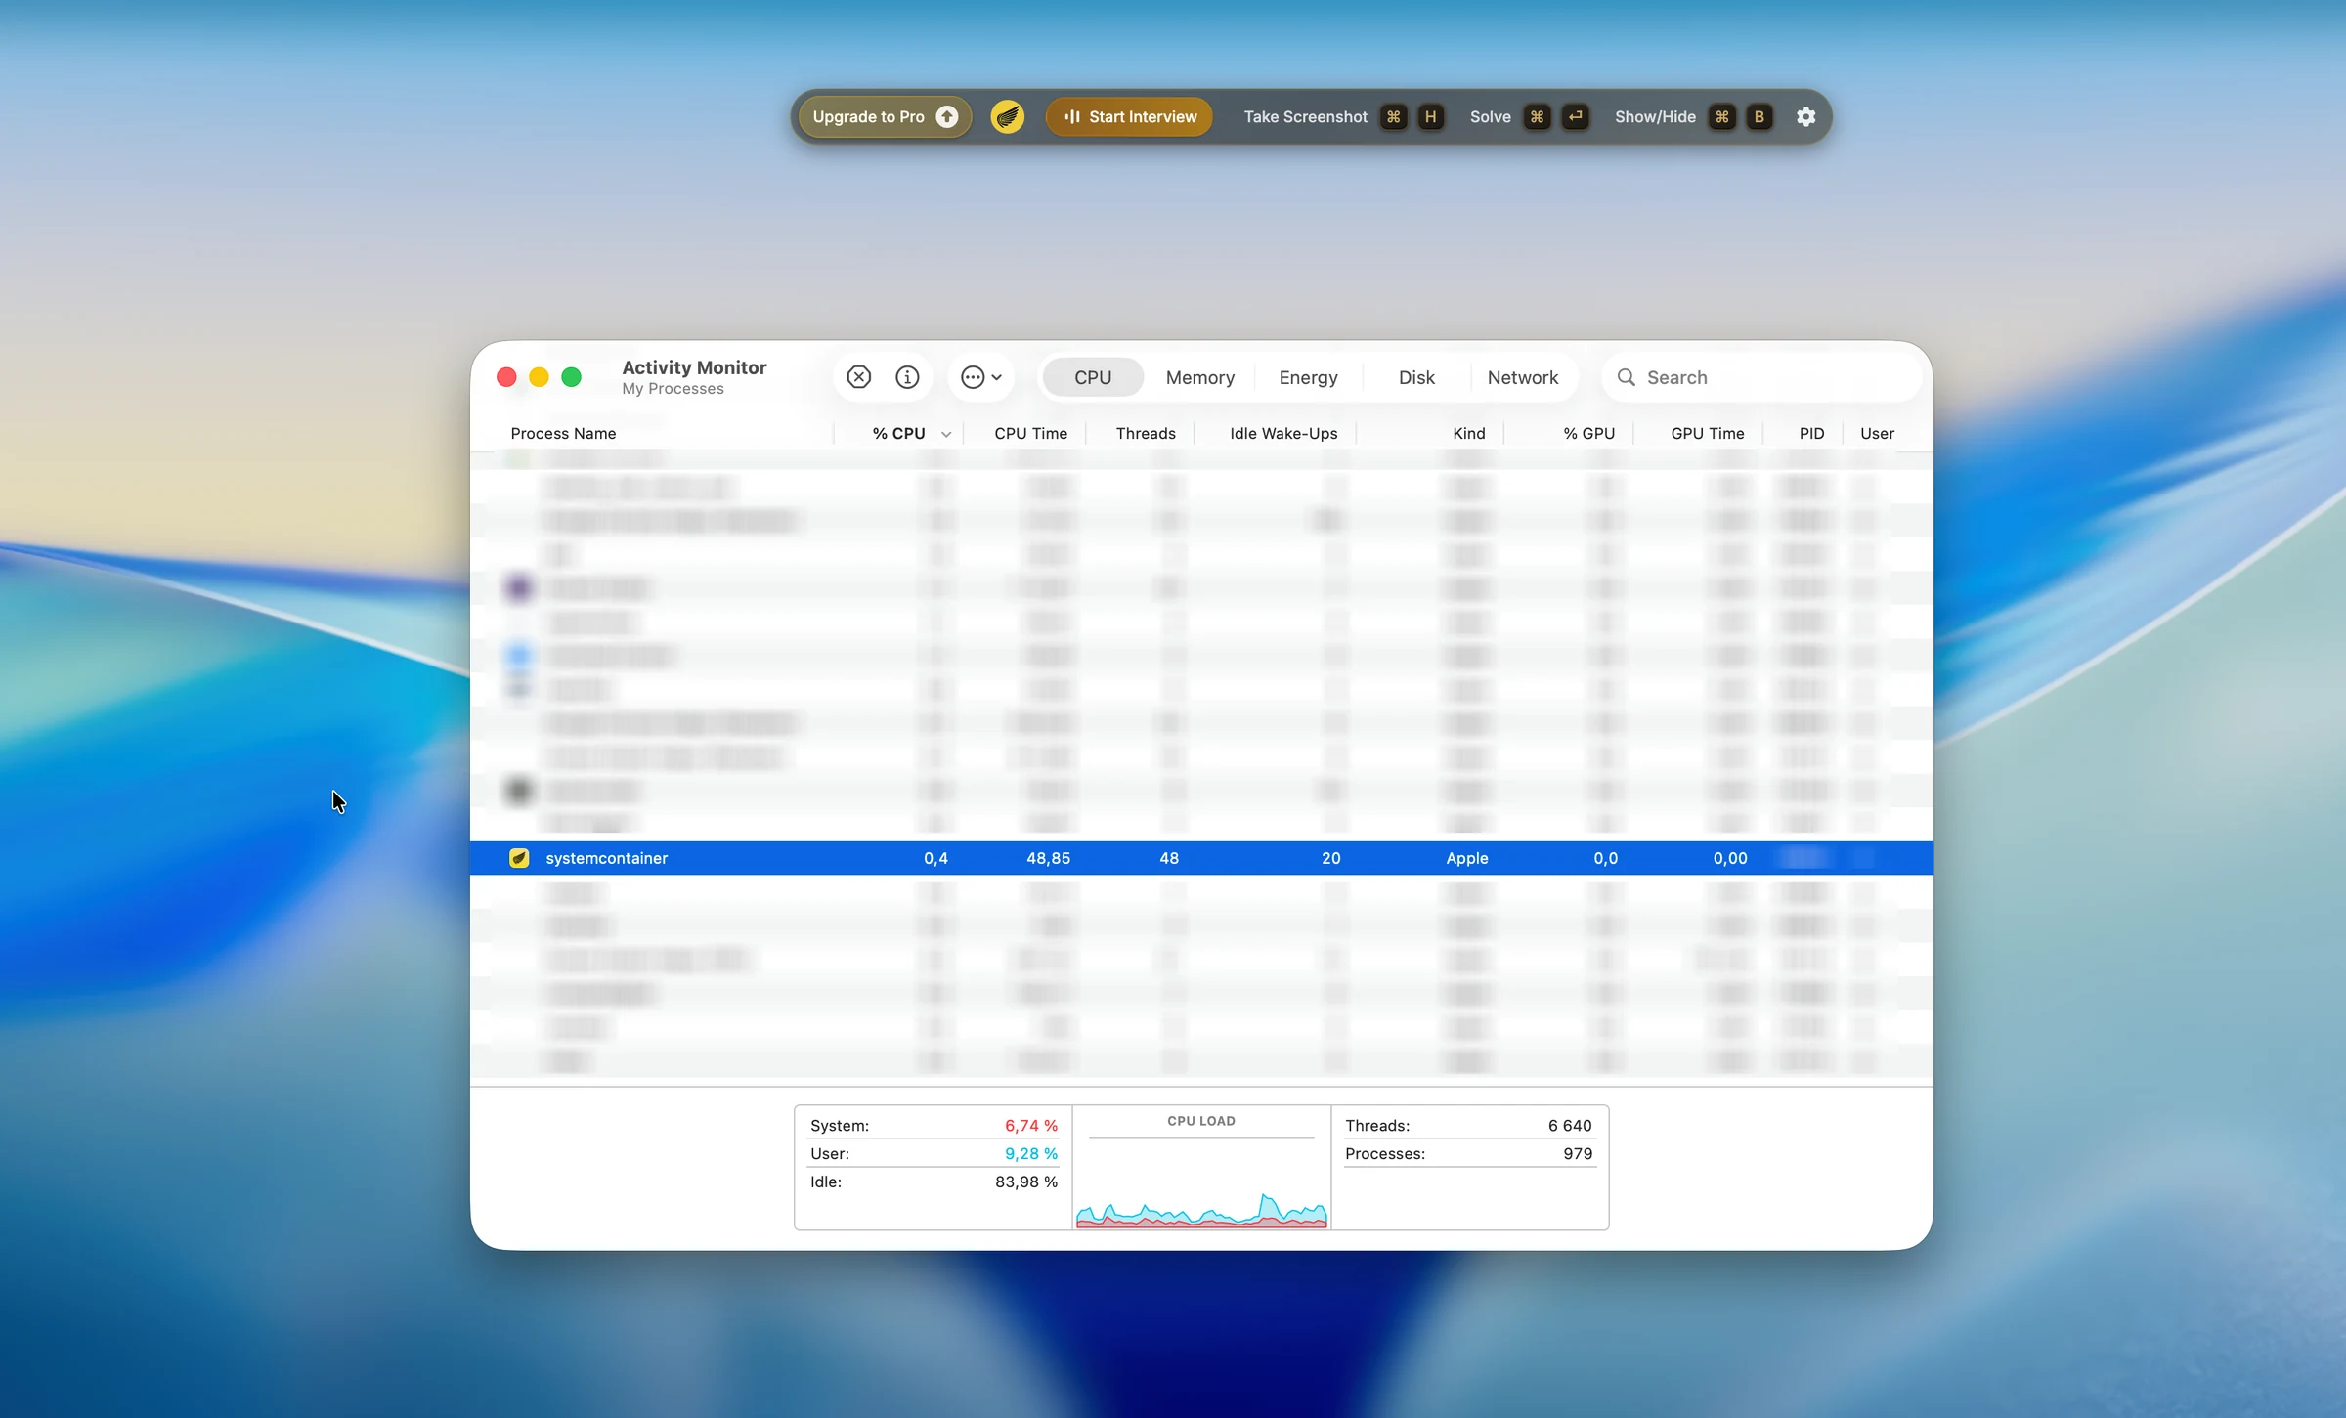Focus the Search field in Activity Monitor
2346x1418 pixels.
click(1760, 377)
